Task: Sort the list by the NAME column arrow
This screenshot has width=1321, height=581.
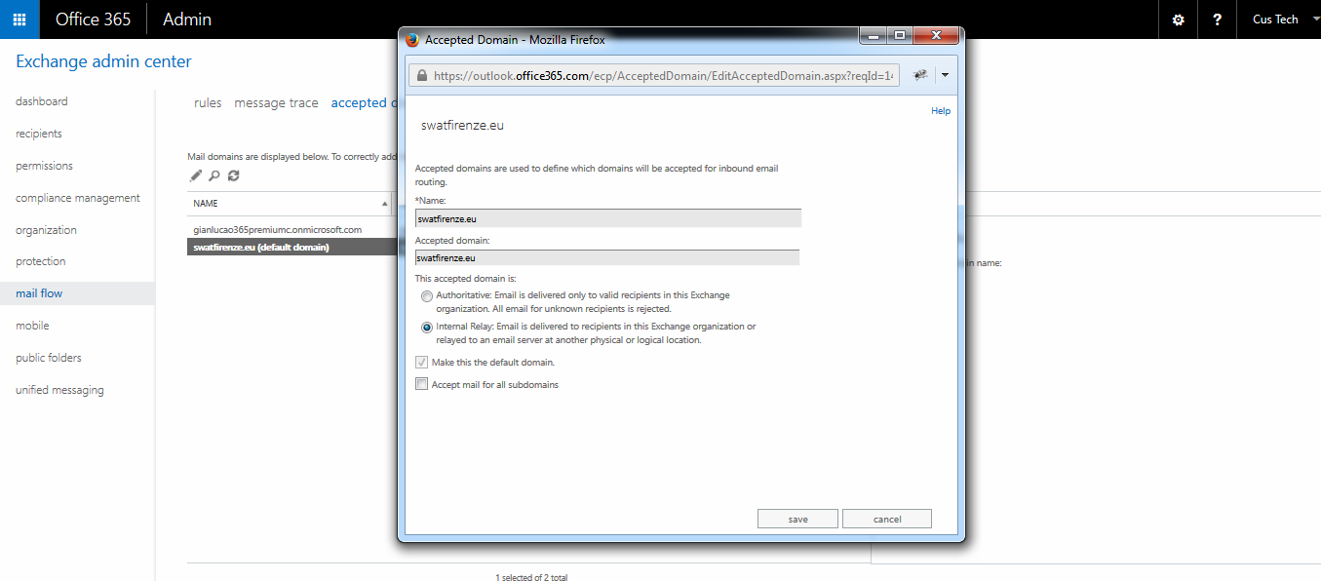Action: click(383, 204)
